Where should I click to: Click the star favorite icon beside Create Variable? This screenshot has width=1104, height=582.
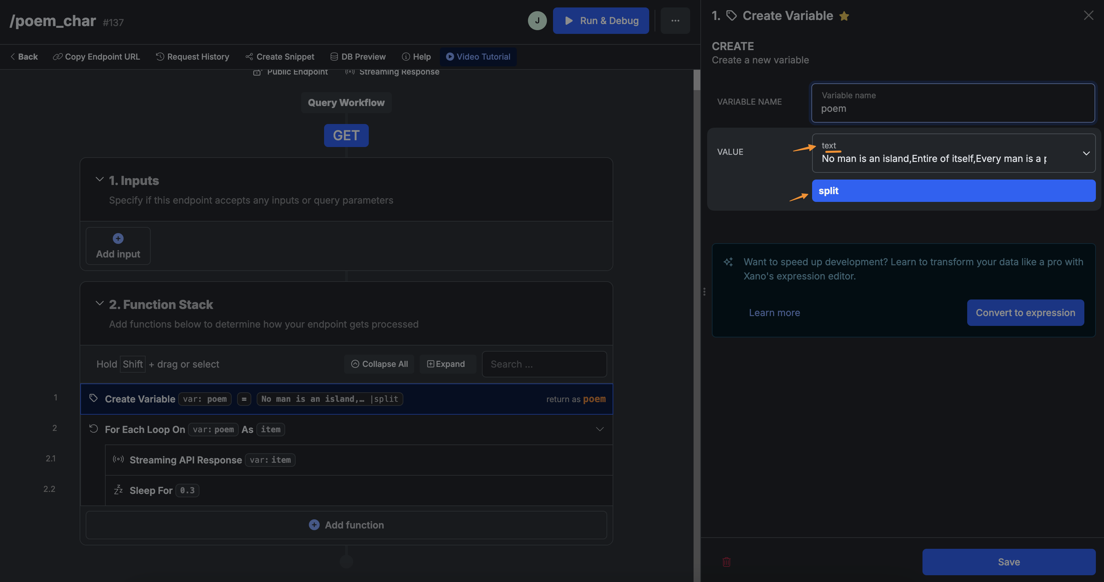844,16
